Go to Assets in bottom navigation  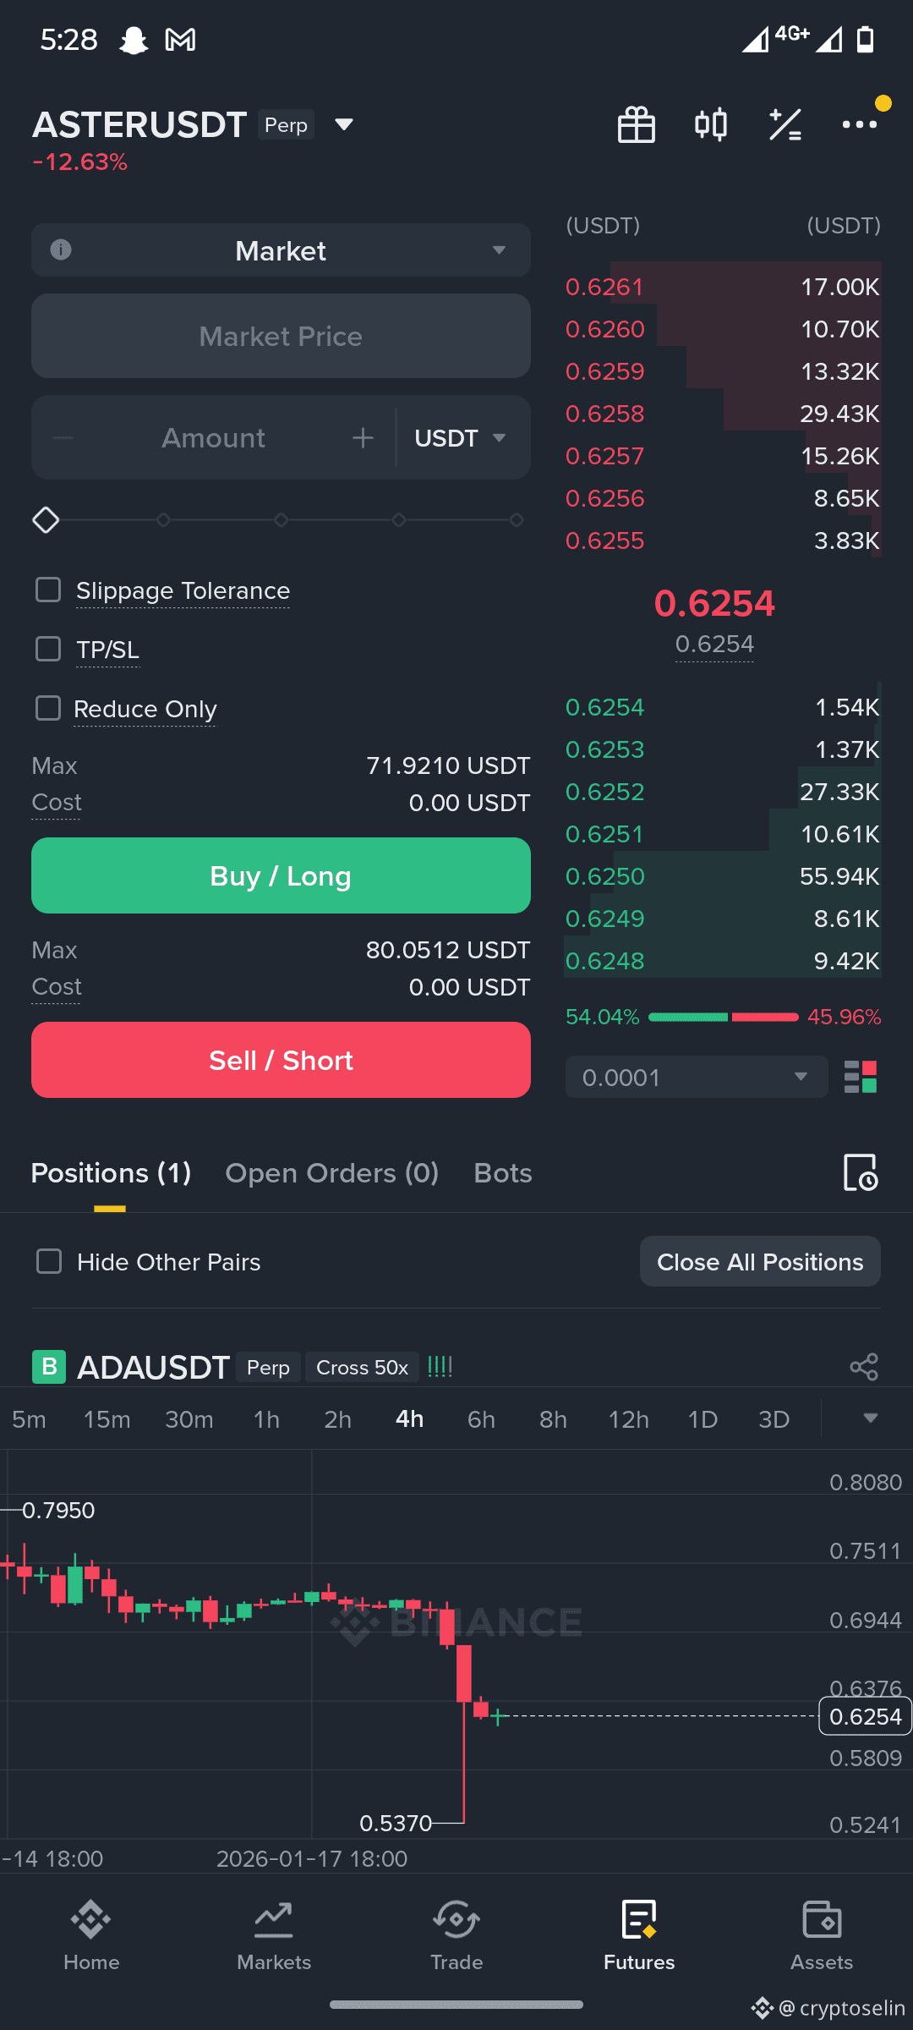[822, 1935]
